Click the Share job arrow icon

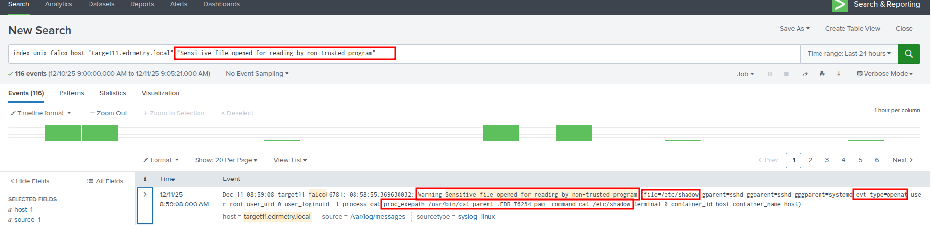click(x=805, y=74)
